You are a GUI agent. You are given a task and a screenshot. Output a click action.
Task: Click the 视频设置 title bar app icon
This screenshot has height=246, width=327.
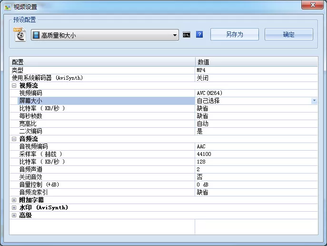click(x=8, y=7)
